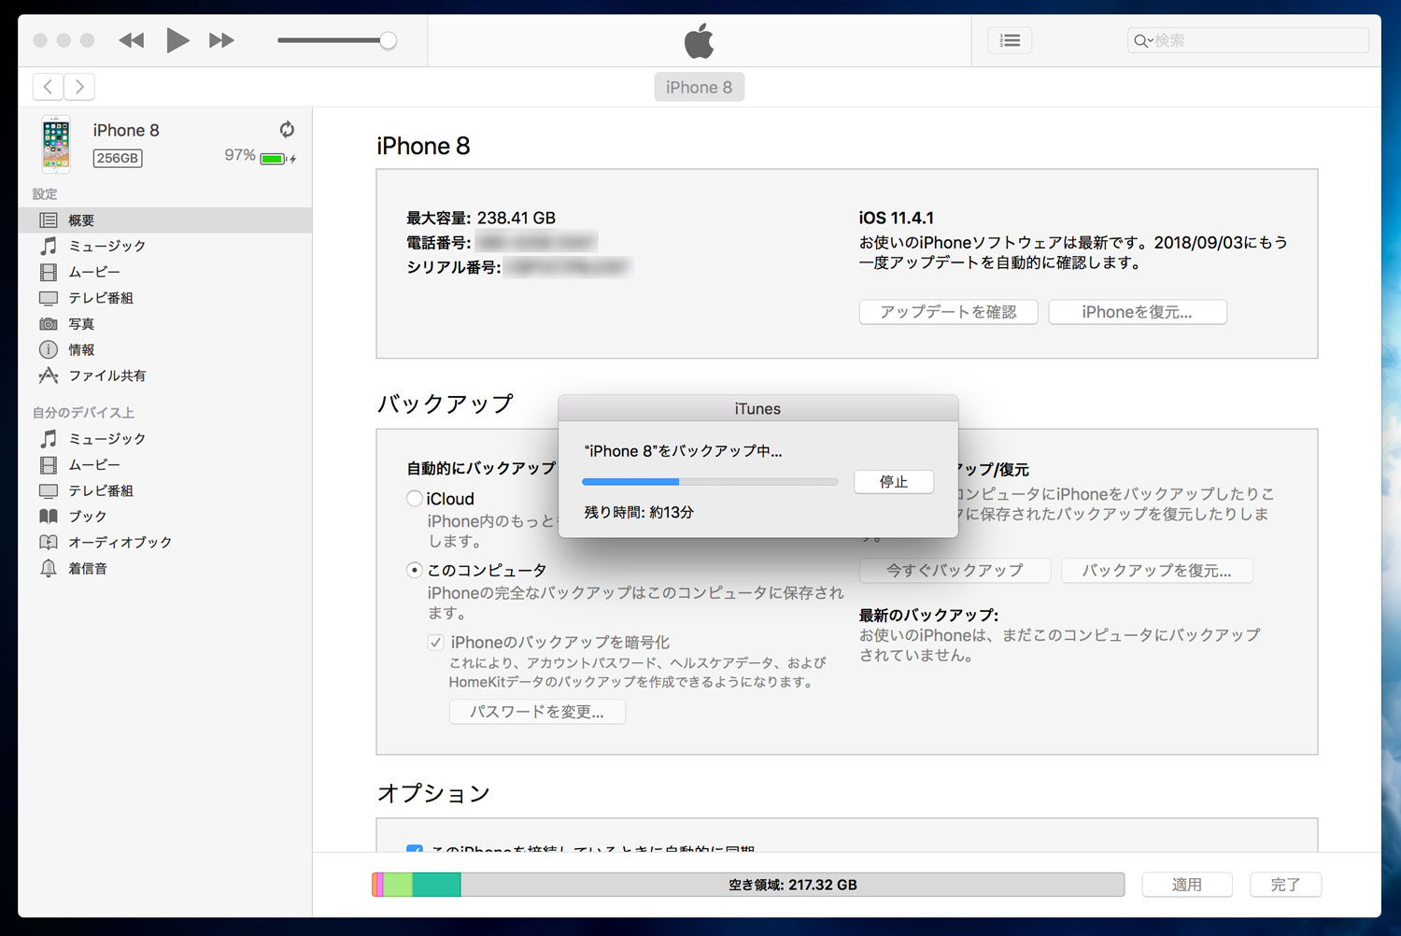Screen dimensions: 1401x936
Task: Open 情報 in the sidebar
Action: pos(164,349)
